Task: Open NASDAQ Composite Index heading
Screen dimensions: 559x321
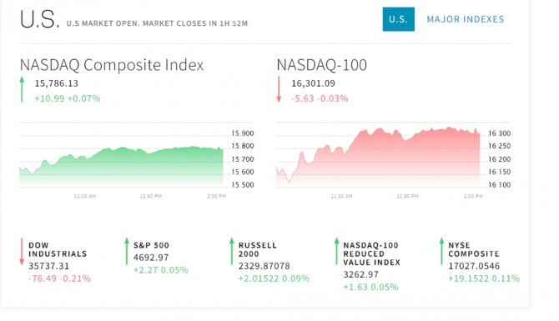Action: [x=112, y=65]
